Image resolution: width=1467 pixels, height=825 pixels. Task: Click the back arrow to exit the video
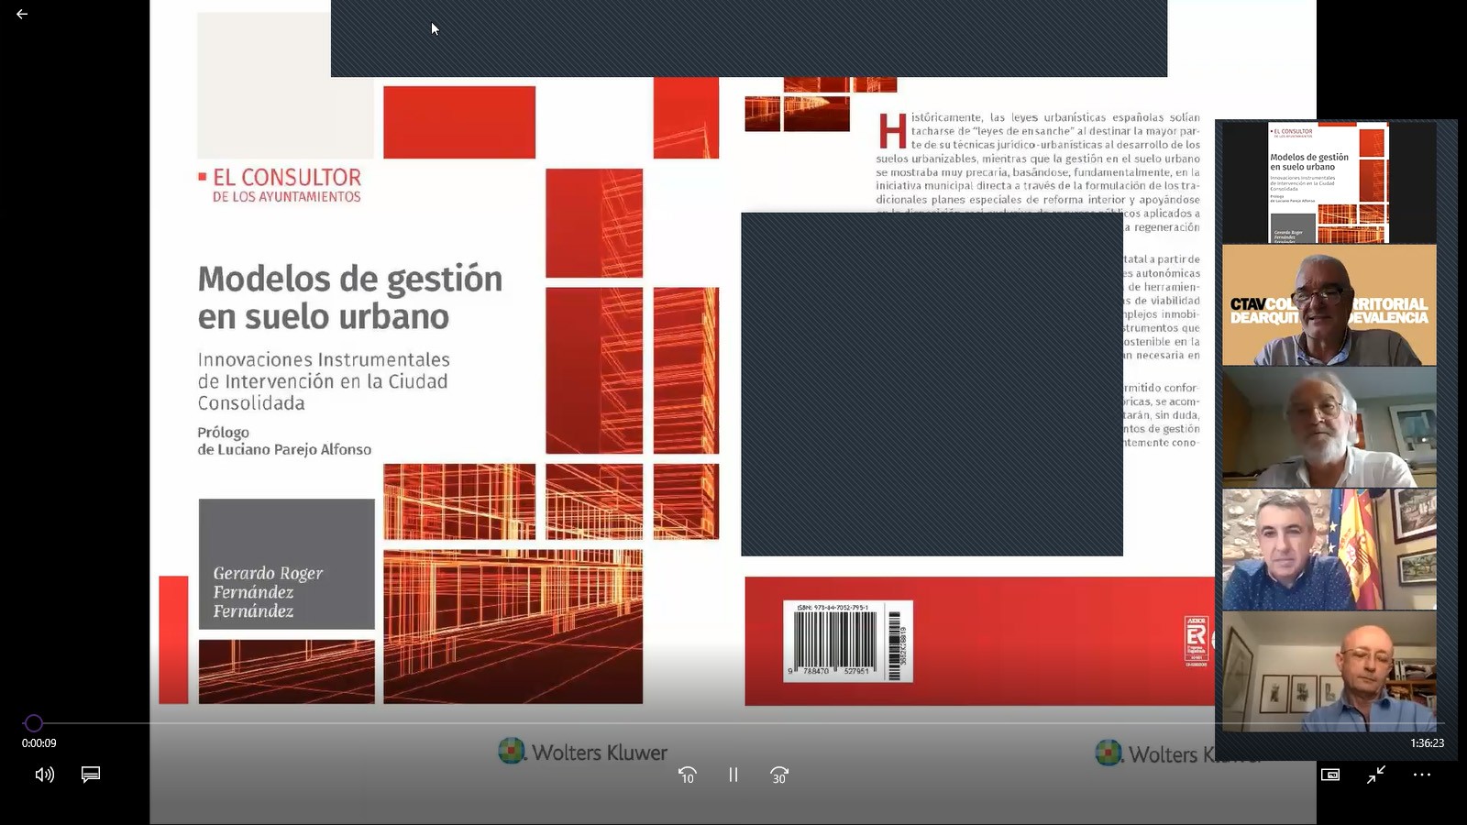click(22, 15)
